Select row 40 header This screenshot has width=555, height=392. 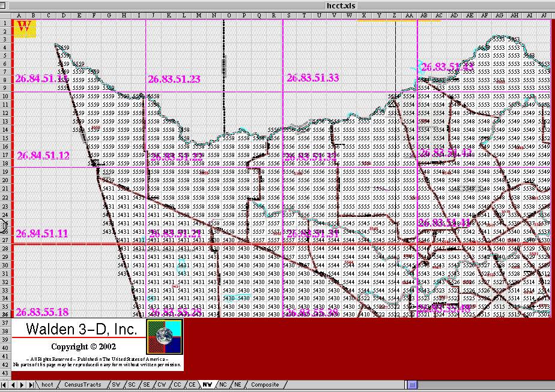(5, 348)
